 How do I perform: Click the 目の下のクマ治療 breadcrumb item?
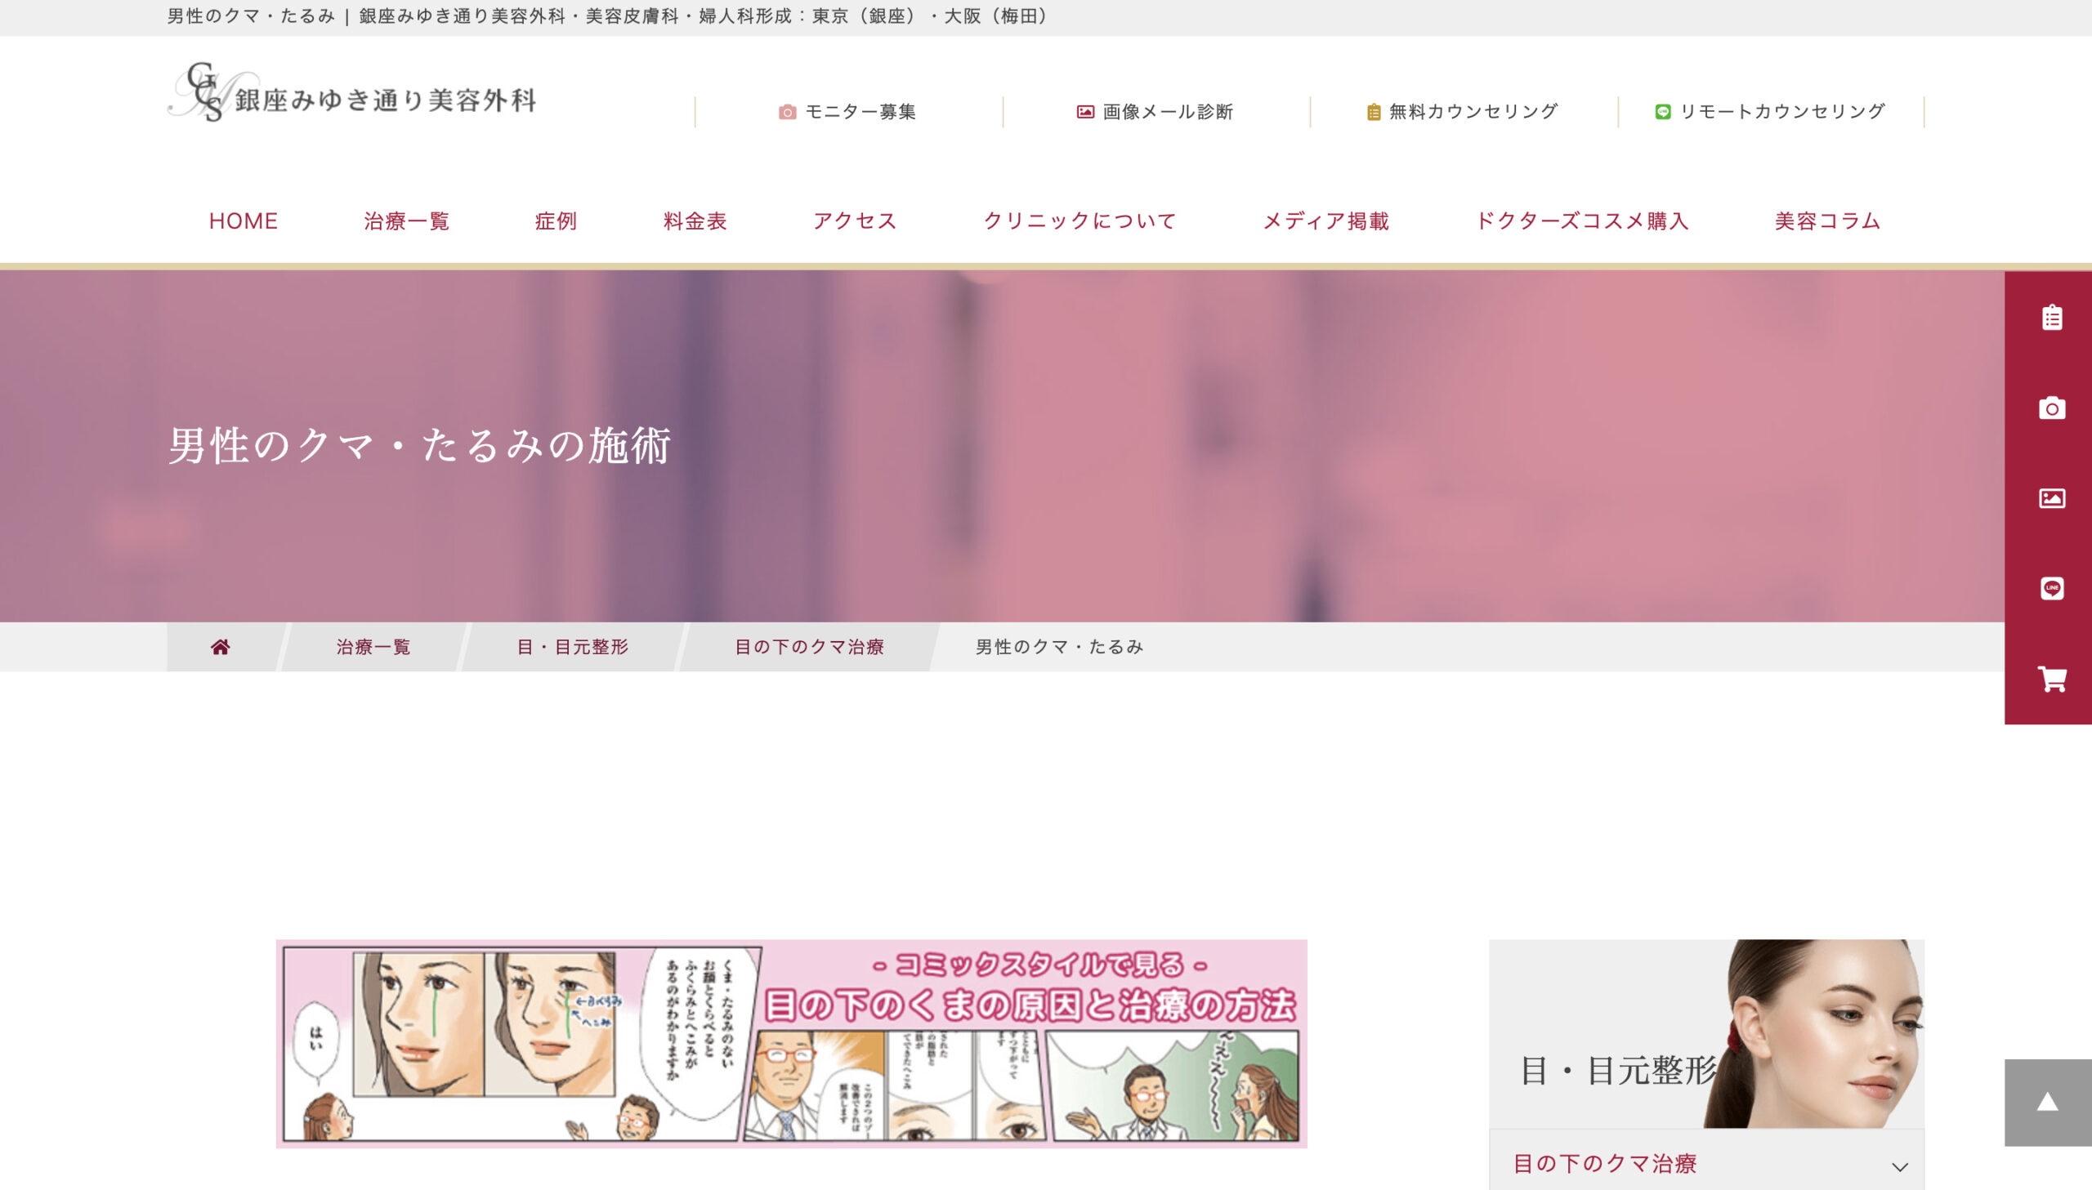coord(809,647)
